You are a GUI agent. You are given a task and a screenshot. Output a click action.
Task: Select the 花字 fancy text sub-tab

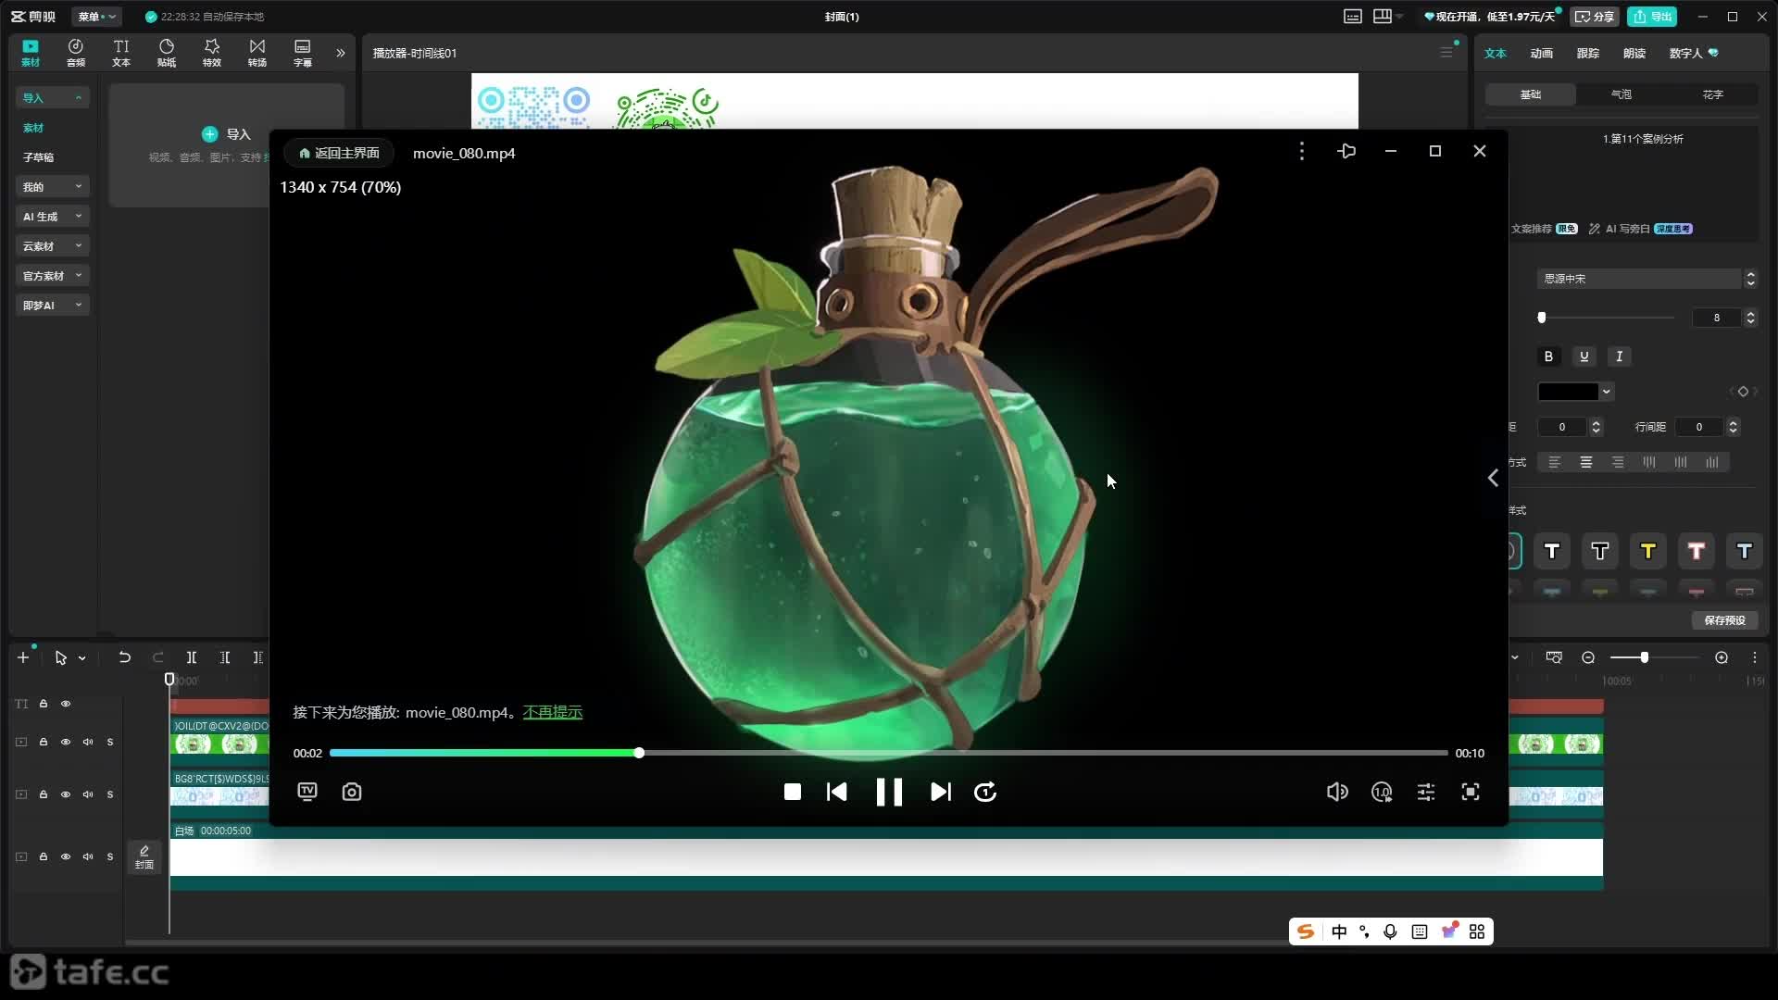pyautogui.click(x=1713, y=94)
